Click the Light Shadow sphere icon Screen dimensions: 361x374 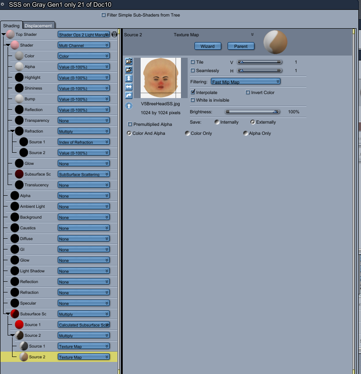tap(15, 271)
